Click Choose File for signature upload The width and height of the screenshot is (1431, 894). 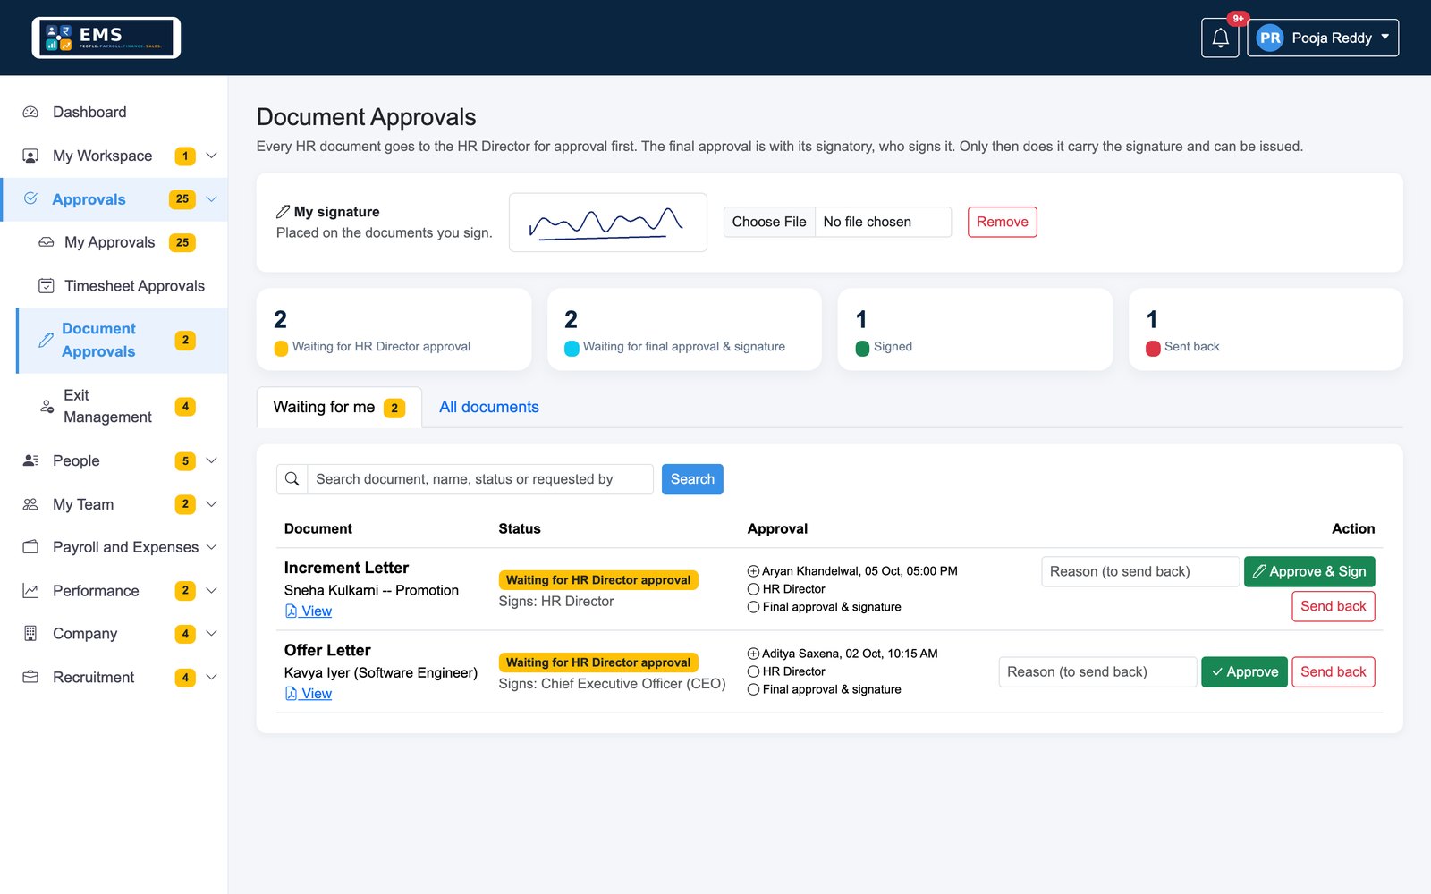pyautogui.click(x=769, y=222)
